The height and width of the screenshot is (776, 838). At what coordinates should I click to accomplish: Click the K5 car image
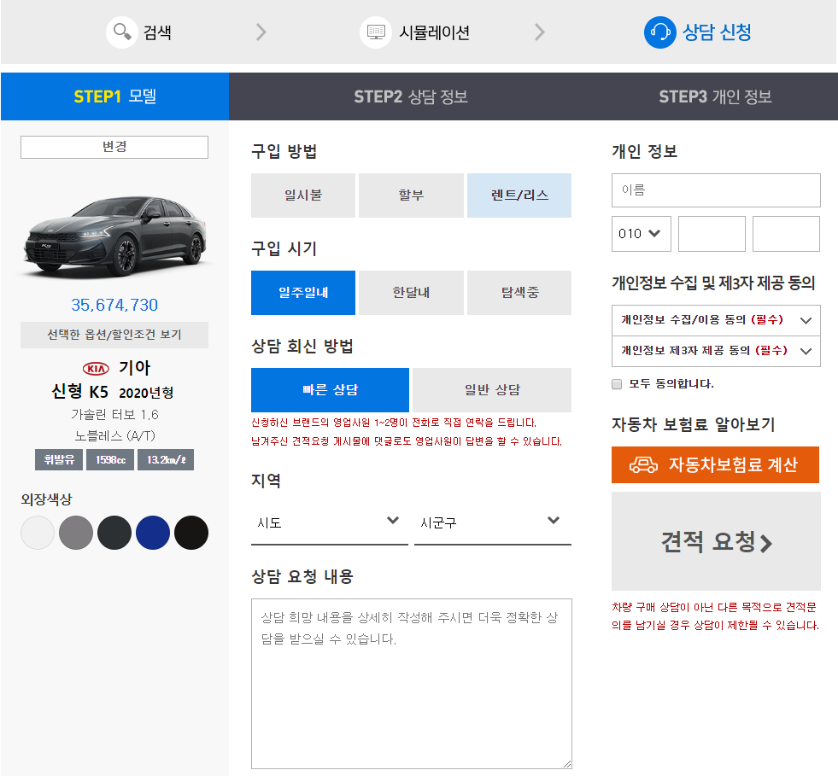(114, 236)
